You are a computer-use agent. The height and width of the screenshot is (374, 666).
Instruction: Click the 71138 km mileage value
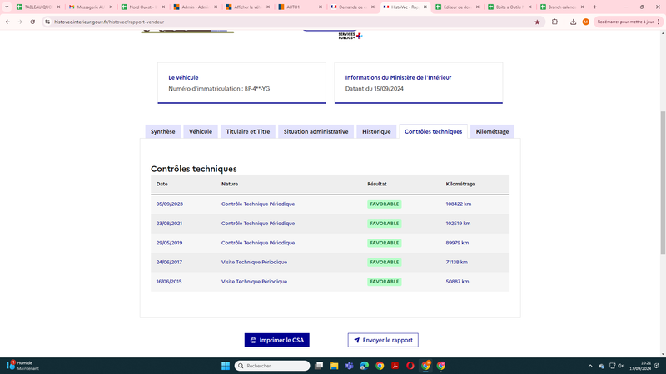click(x=456, y=262)
